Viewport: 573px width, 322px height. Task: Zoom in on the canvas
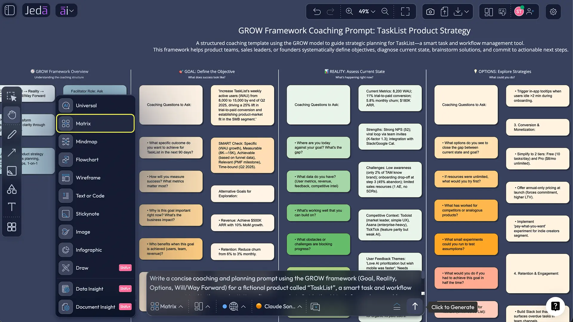point(349,11)
